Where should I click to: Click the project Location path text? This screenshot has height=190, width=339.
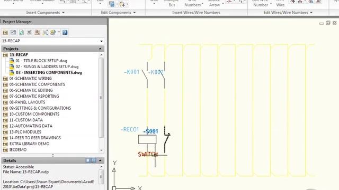(x=48, y=184)
